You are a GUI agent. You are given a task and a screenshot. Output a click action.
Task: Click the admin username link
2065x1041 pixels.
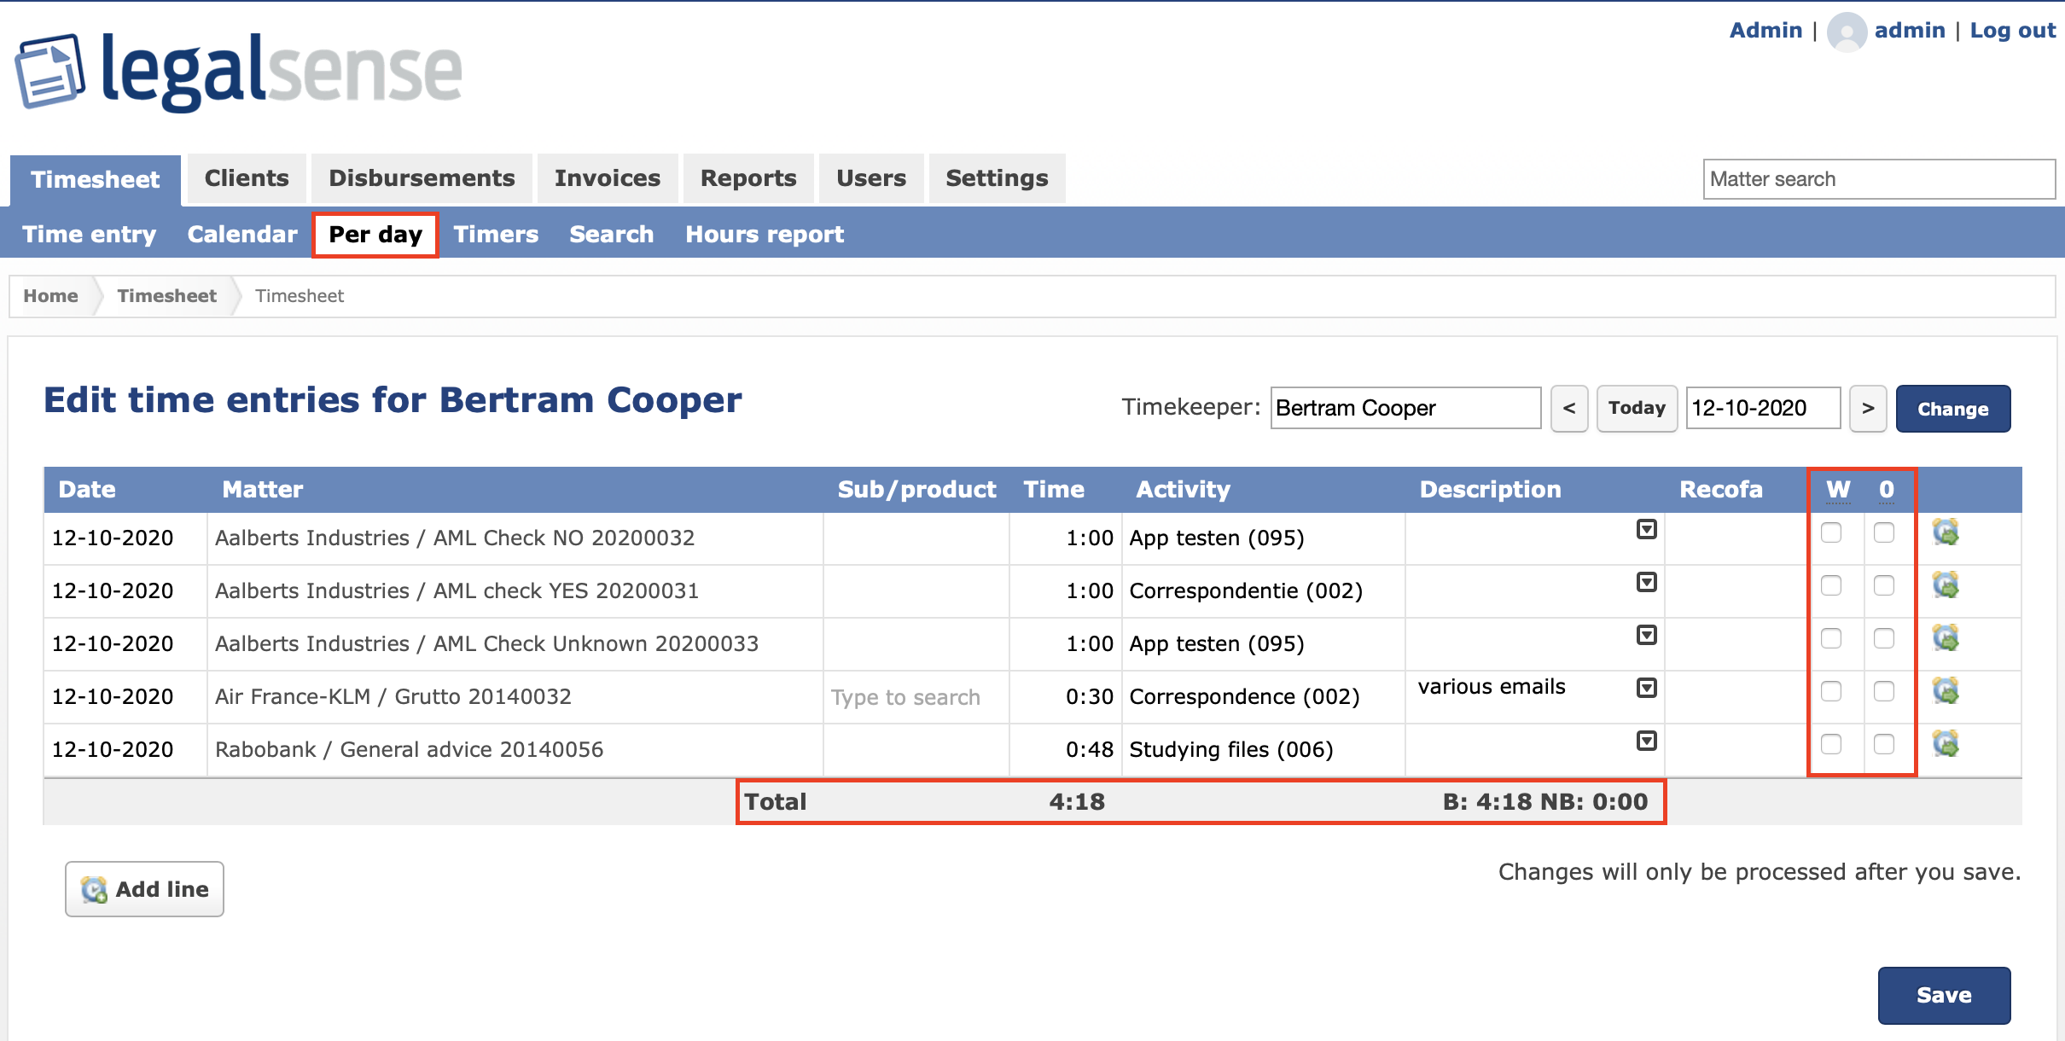tap(1910, 30)
